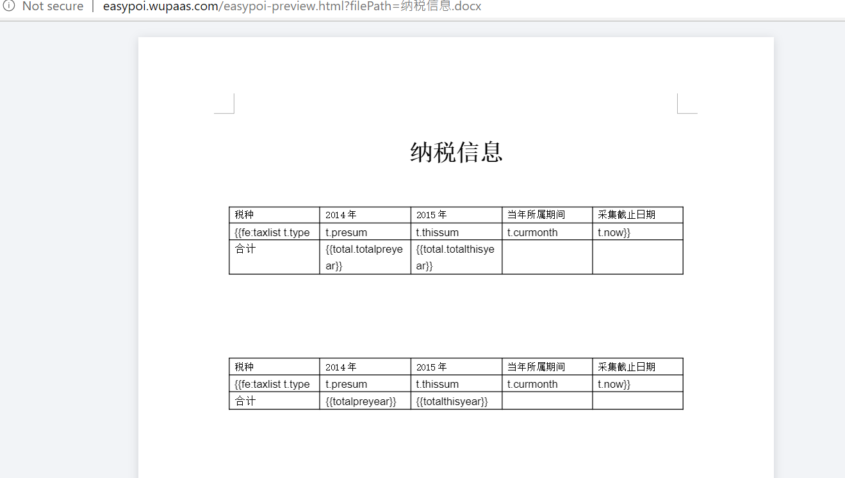The width and height of the screenshot is (845, 478).
Task: Click the {{totalthisyear}} cell
Action: pyautogui.click(x=456, y=401)
